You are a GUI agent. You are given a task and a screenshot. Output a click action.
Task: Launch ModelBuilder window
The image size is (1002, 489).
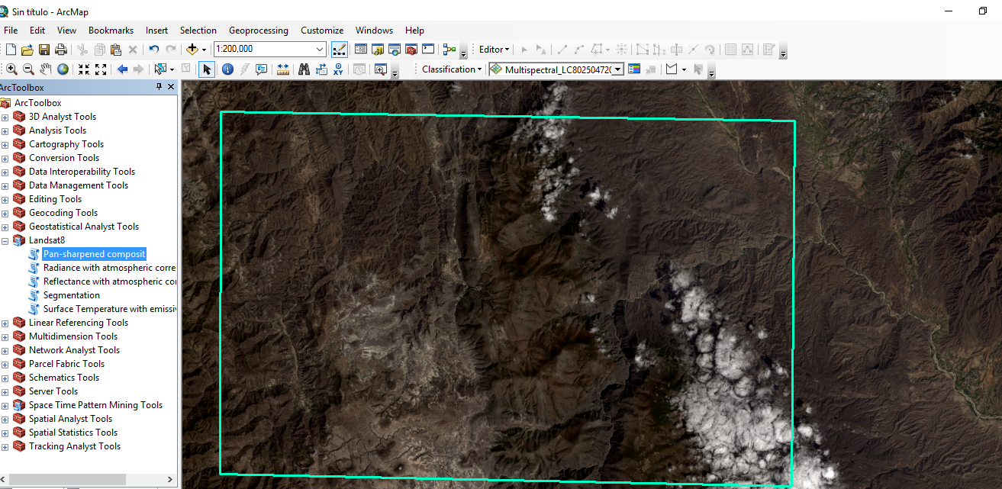click(449, 50)
